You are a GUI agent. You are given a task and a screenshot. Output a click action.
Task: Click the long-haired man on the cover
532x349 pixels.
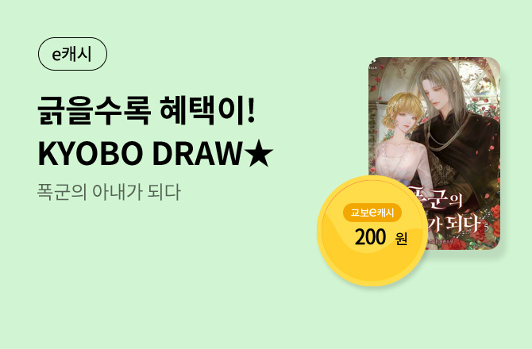[x=451, y=128]
